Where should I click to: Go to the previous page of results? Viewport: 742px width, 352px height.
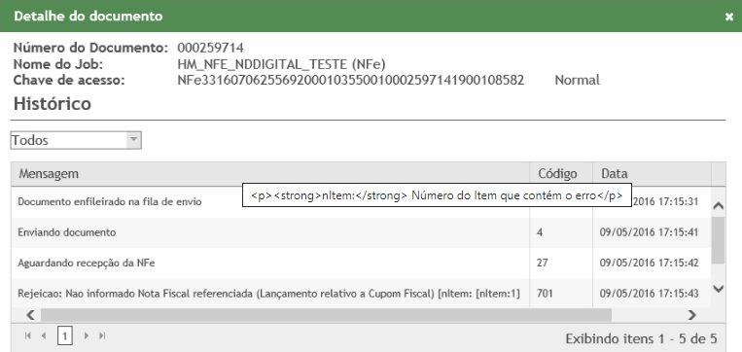tap(44, 335)
